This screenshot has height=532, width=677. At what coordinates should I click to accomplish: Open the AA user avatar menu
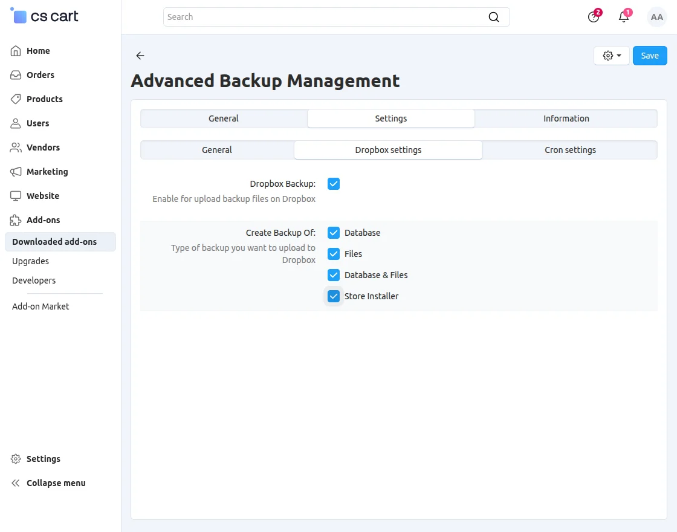tap(656, 17)
